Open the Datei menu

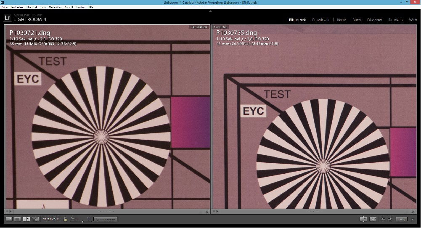coord(4,7)
